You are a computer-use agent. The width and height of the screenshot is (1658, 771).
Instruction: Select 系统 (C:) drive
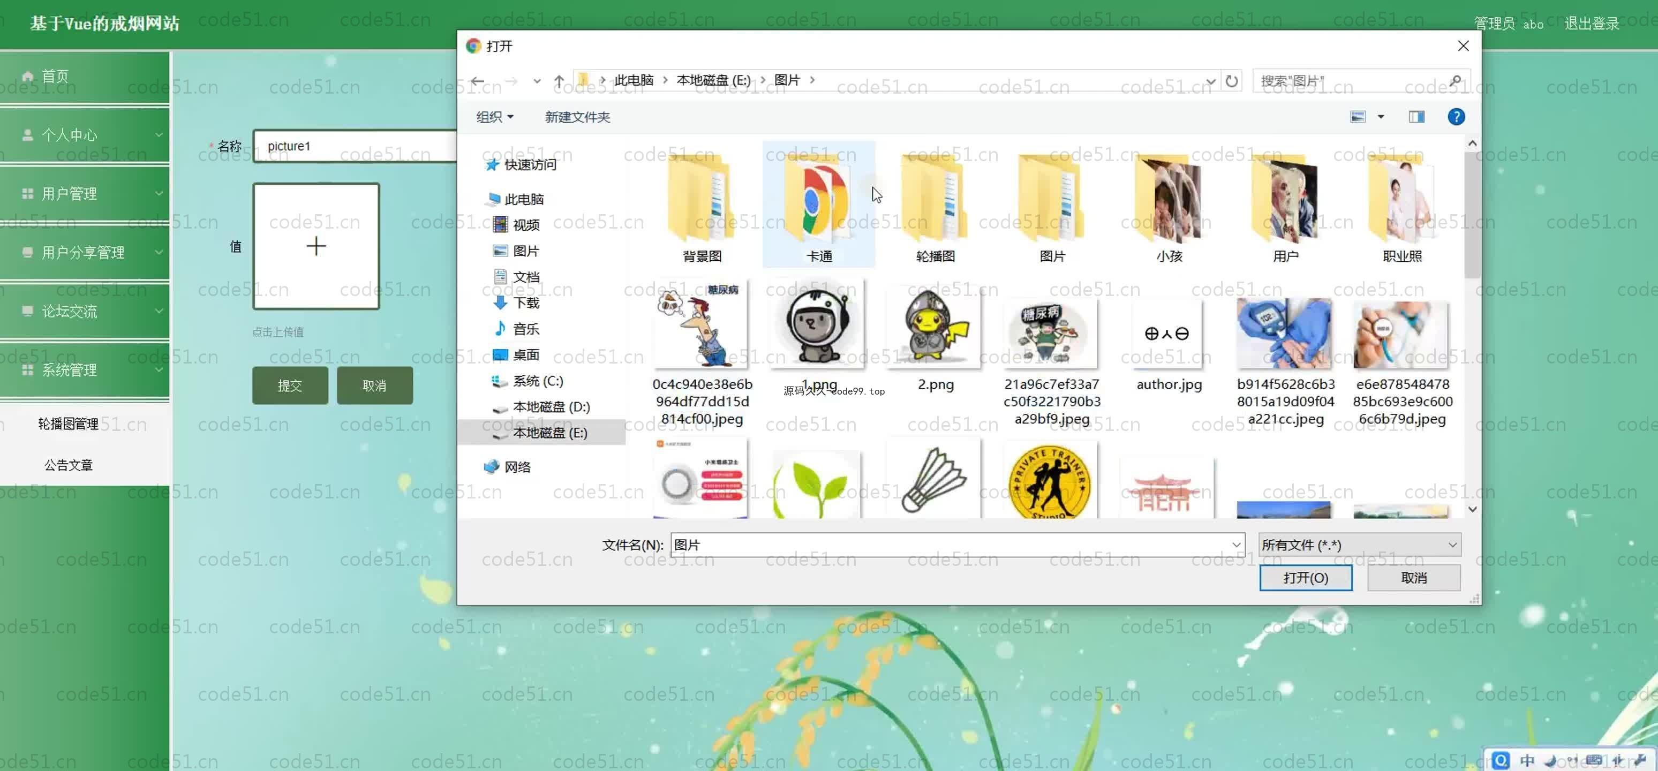tap(528, 381)
